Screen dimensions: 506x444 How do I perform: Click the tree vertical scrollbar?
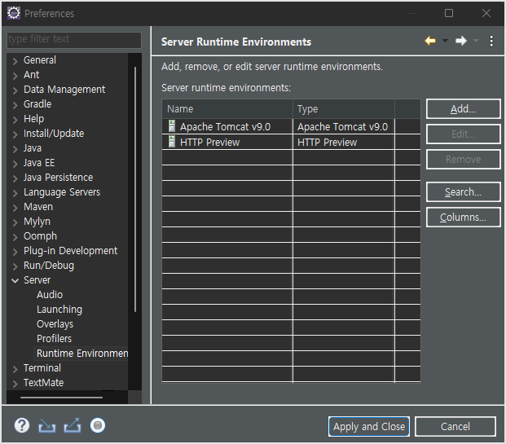pos(135,189)
